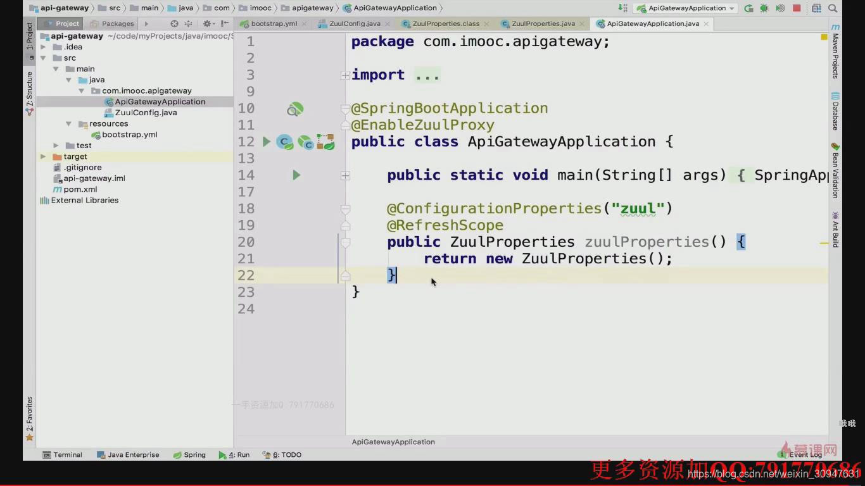The width and height of the screenshot is (865, 486).
Task: Show more project view tabs arrow
Action: pos(146,23)
